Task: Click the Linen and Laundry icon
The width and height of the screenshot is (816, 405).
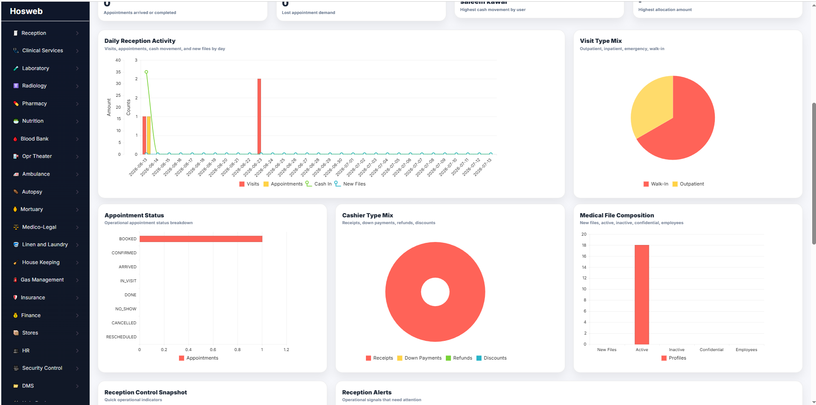Action: pos(16,245)
